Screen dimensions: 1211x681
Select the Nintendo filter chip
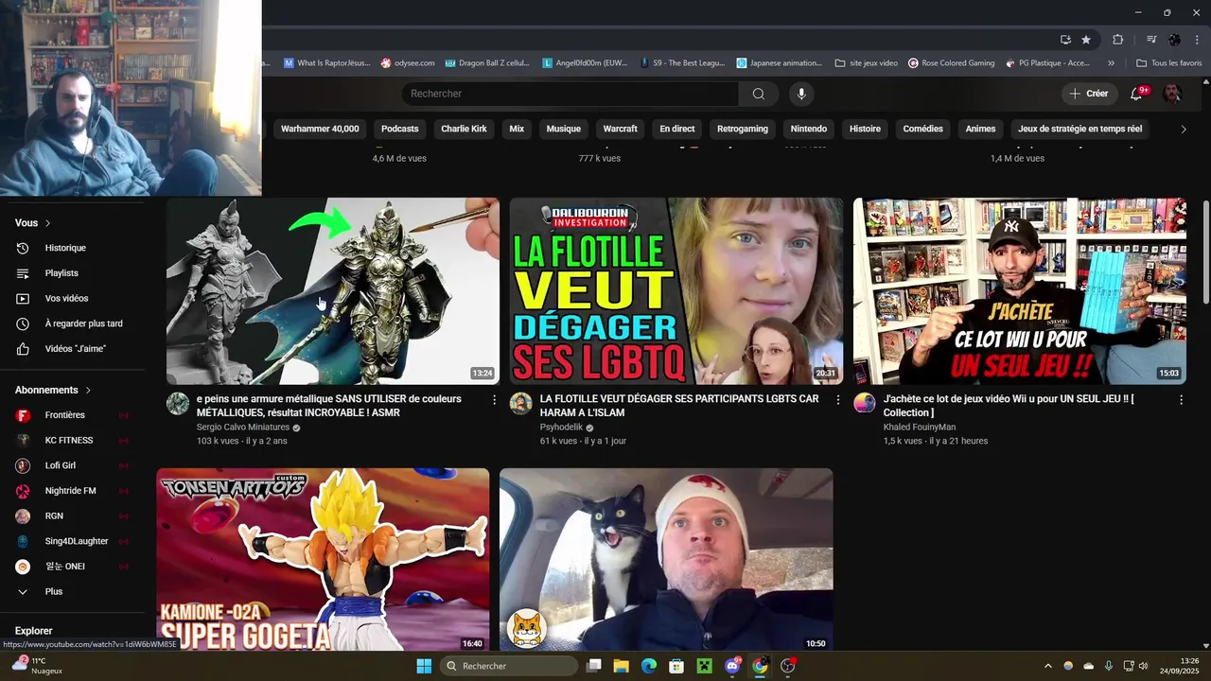(809, 129)
